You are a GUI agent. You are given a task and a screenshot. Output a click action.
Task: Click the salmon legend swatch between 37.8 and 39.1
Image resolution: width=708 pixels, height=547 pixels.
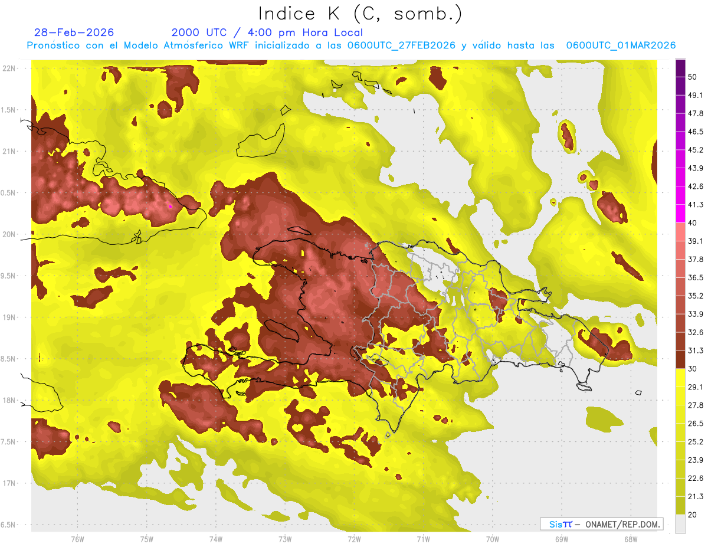pos(680,250)
